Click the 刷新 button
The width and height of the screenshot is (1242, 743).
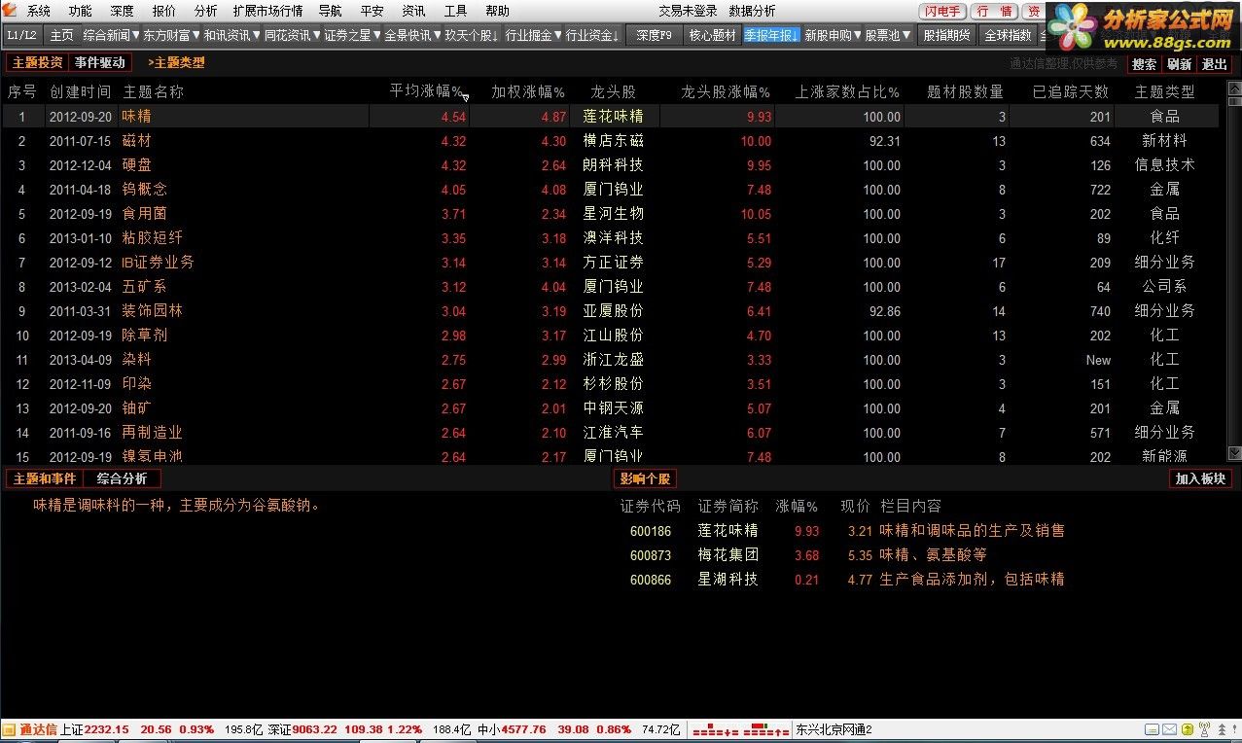[1179, 64]
